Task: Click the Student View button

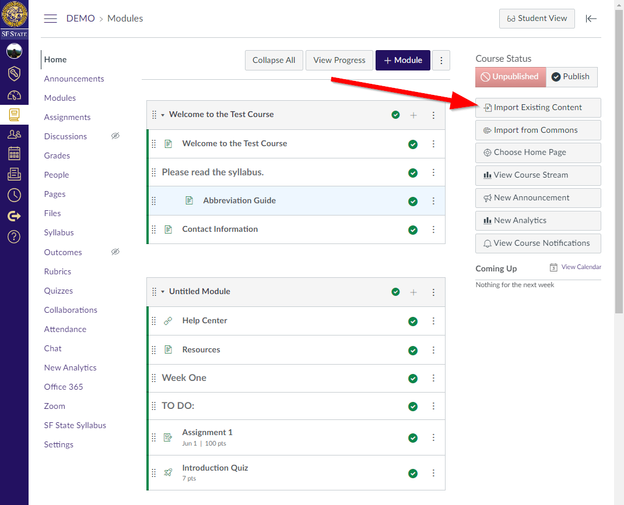Action: (x=537, y=19)
